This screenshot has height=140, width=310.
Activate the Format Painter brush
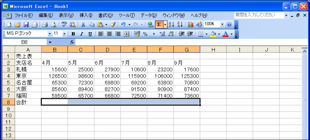[x=113, y=24]
